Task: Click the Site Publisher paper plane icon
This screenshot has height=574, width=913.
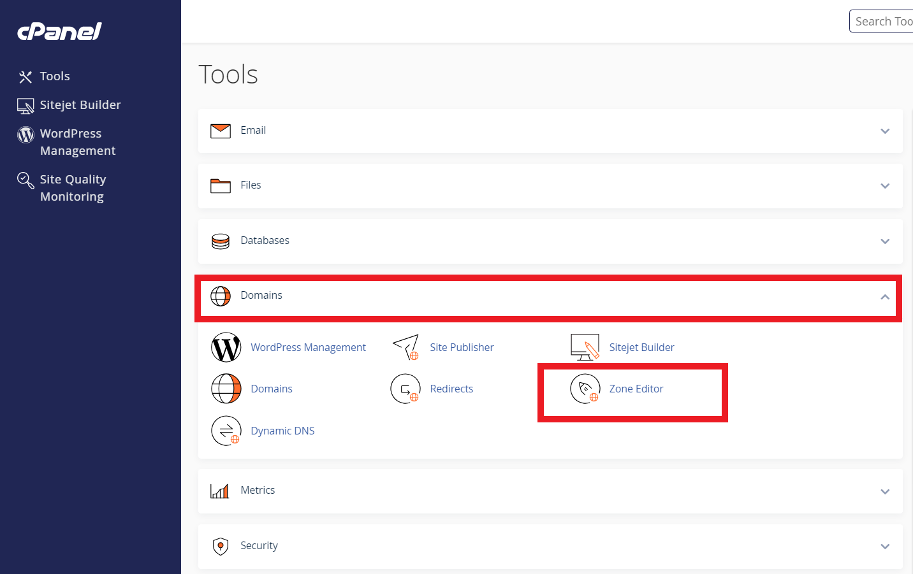Action: (x=405, y=347)
